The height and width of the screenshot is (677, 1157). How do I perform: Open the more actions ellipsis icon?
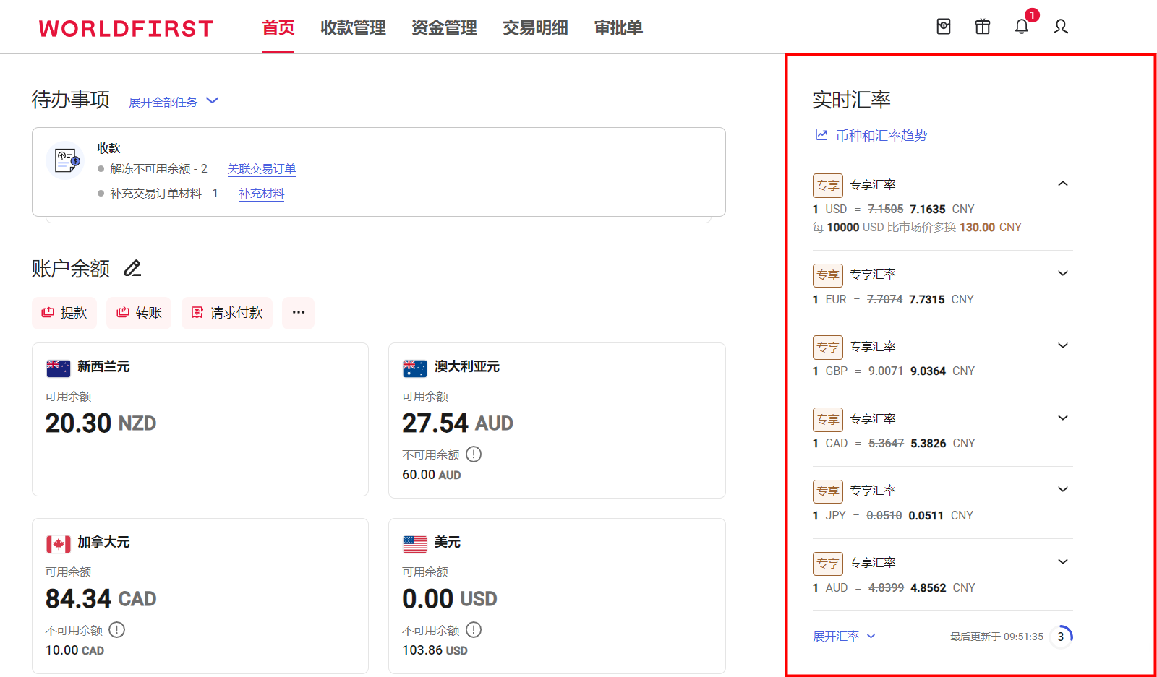pyautogui.click(x=298, y=312)
